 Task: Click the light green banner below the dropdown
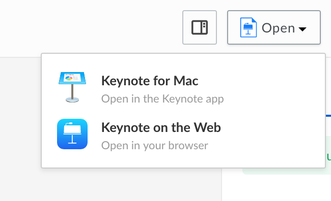pyautogui.click(x=287, y=171)
